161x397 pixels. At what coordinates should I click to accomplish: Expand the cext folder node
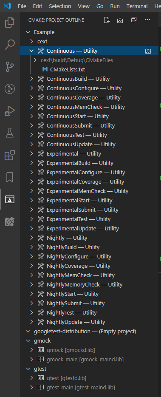pos(31,42)
